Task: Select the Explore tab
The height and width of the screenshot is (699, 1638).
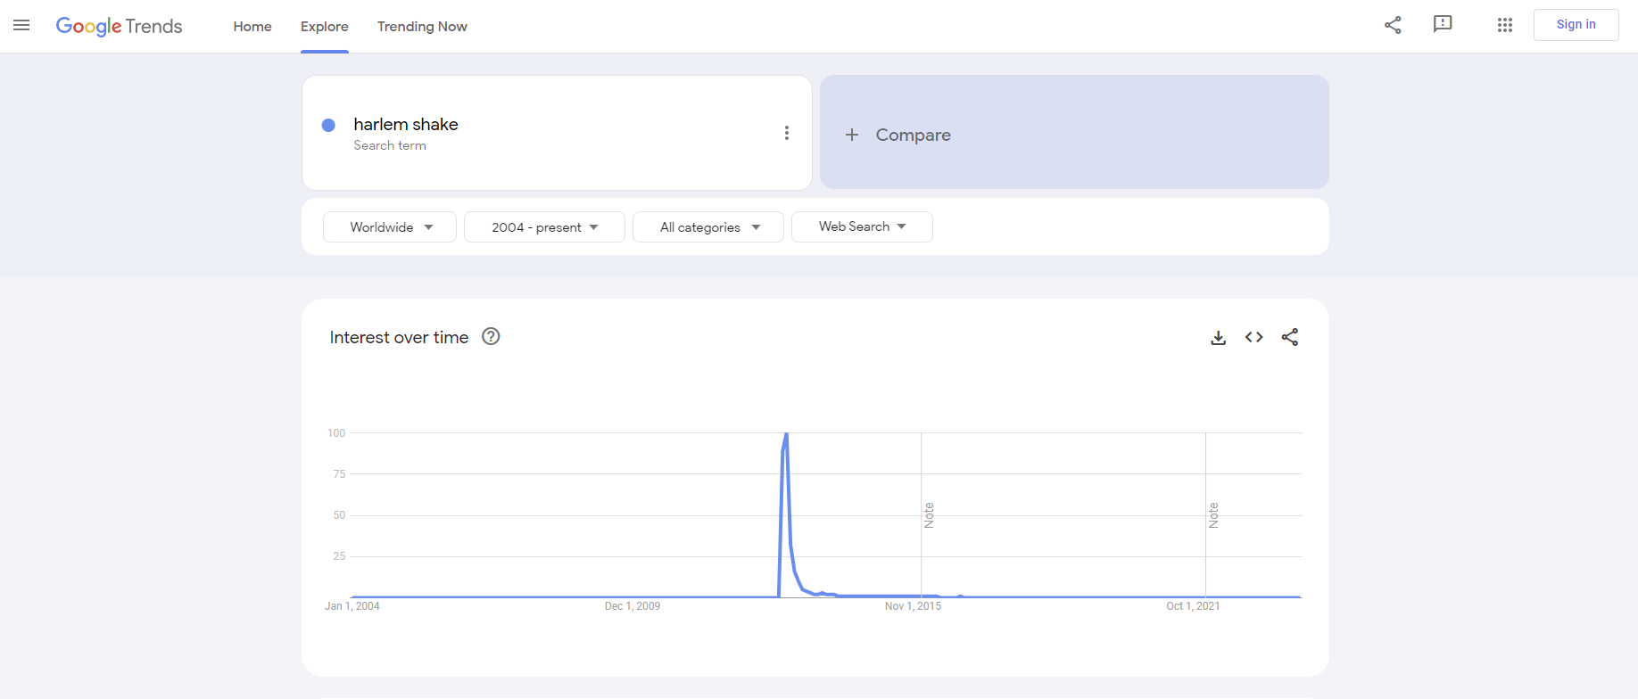Action: point(324,27)
